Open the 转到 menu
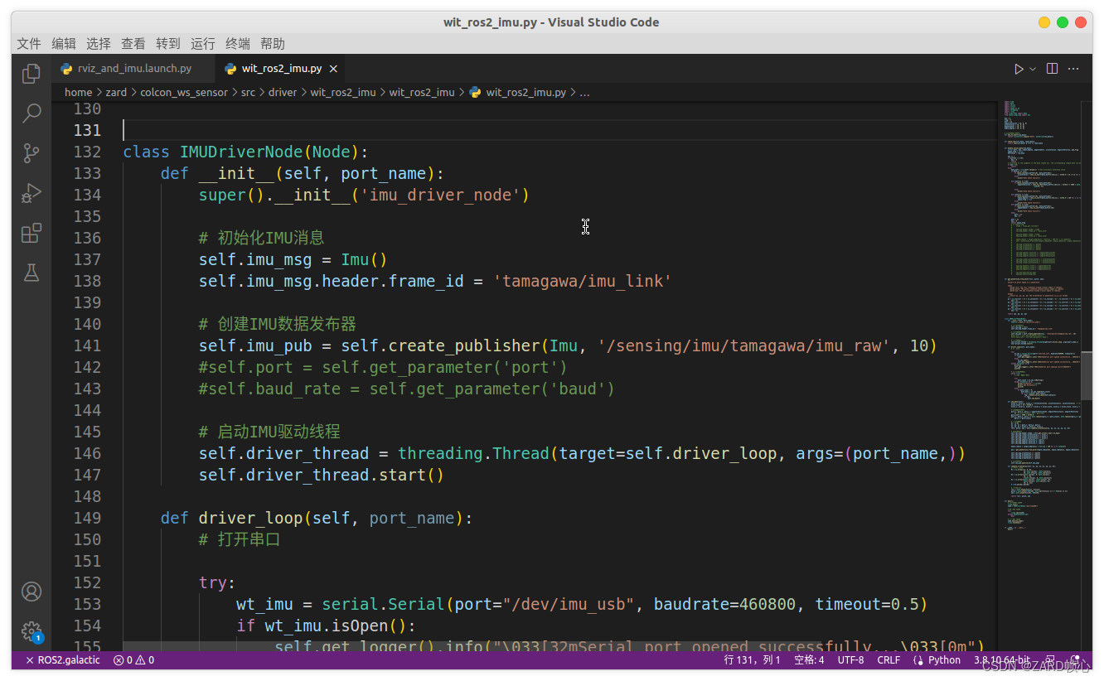 (167, 44)
